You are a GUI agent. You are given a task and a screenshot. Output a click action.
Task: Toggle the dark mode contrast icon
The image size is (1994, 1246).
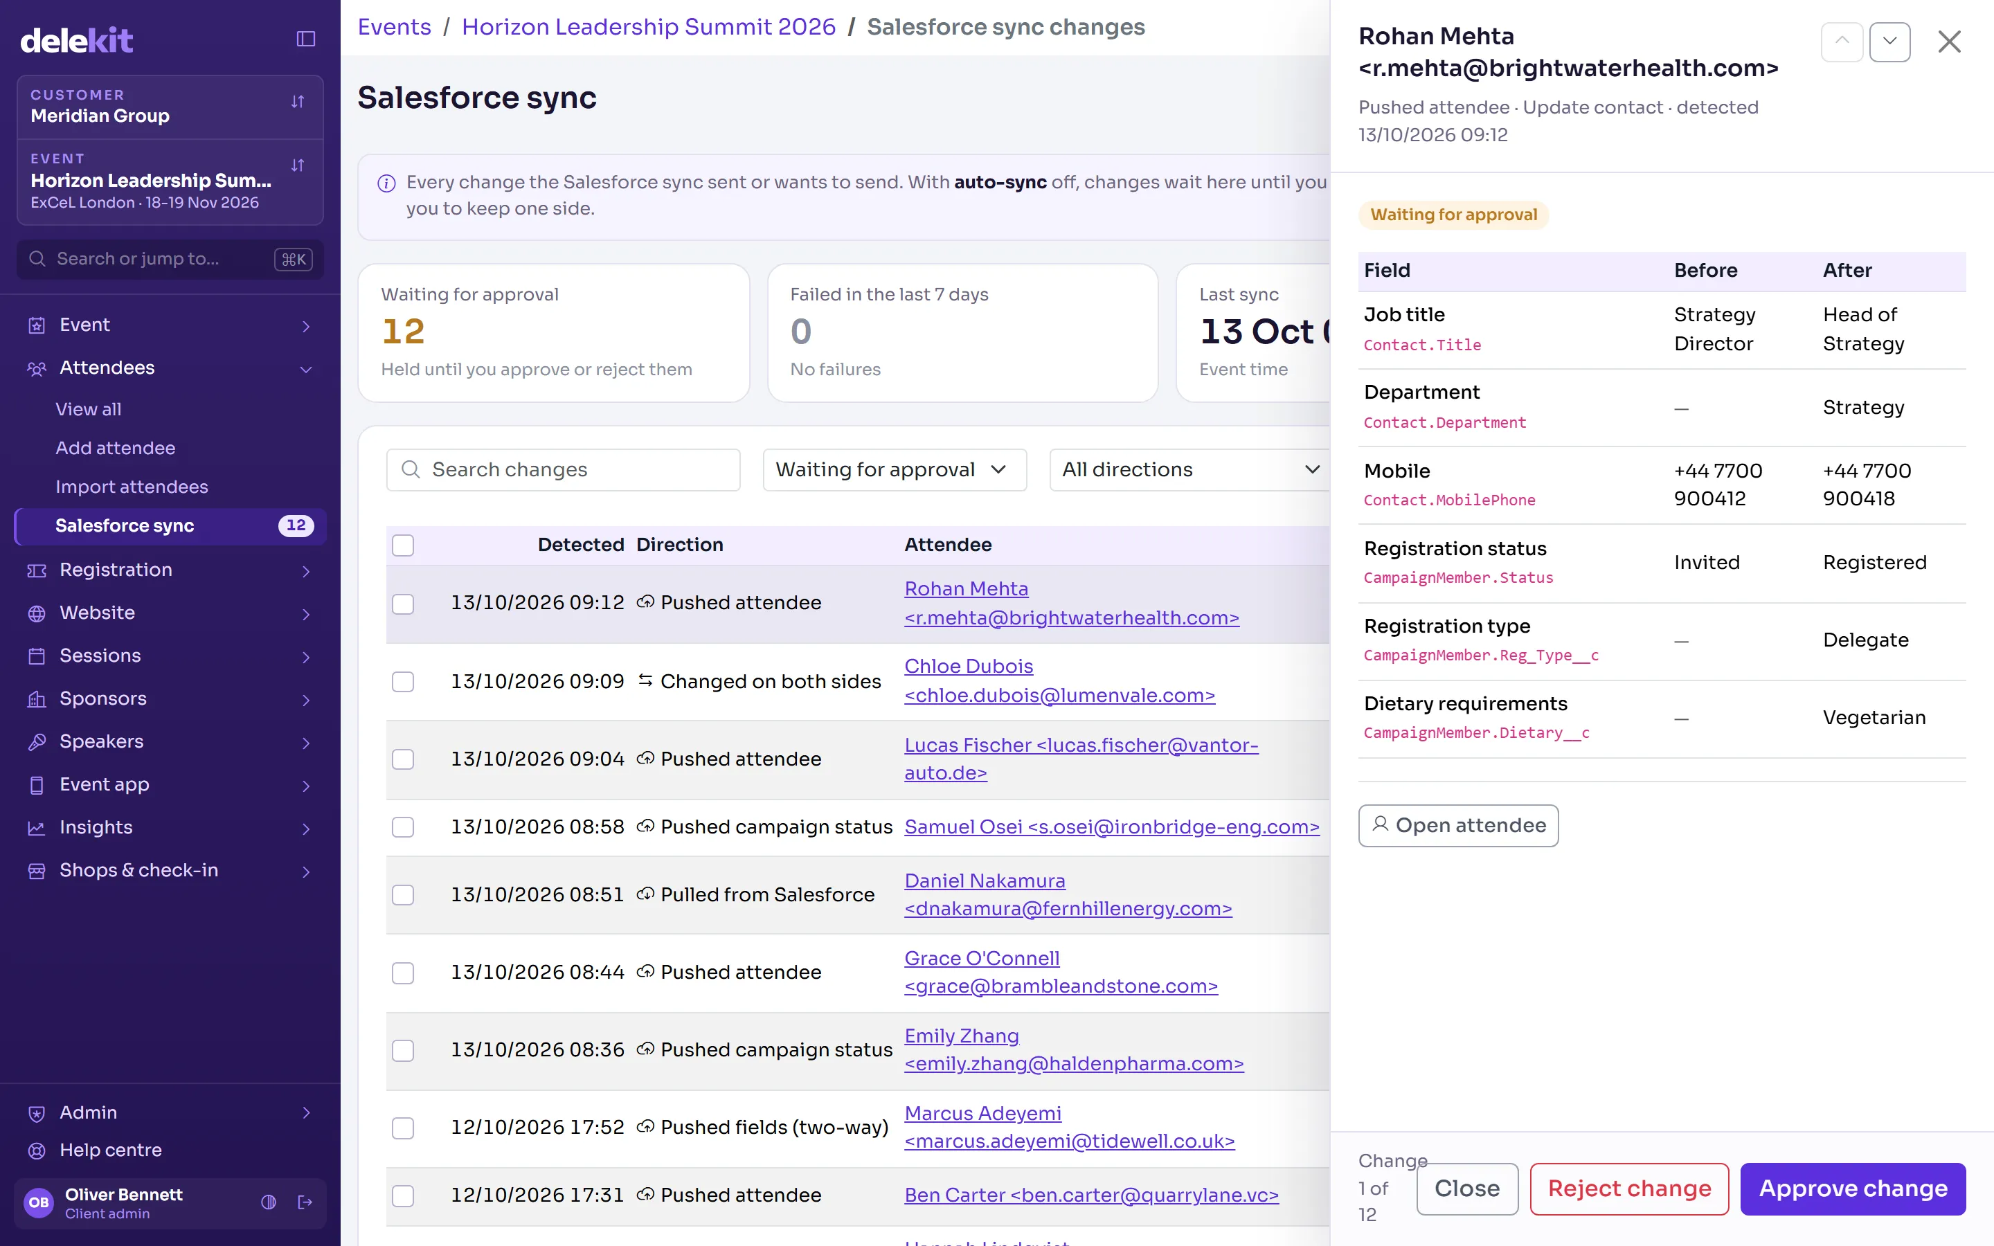point(269,1202)
